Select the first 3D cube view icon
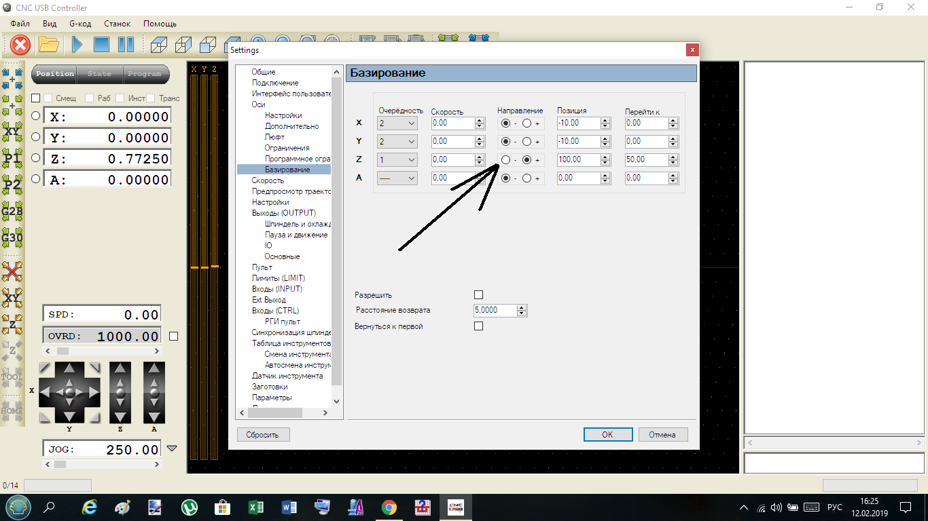Image resolution: width=928 pixels, height=521 pixels. (158, 45)
